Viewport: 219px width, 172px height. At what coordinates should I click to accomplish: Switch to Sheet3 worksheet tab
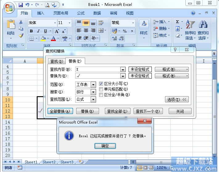[x=67, y=162]
